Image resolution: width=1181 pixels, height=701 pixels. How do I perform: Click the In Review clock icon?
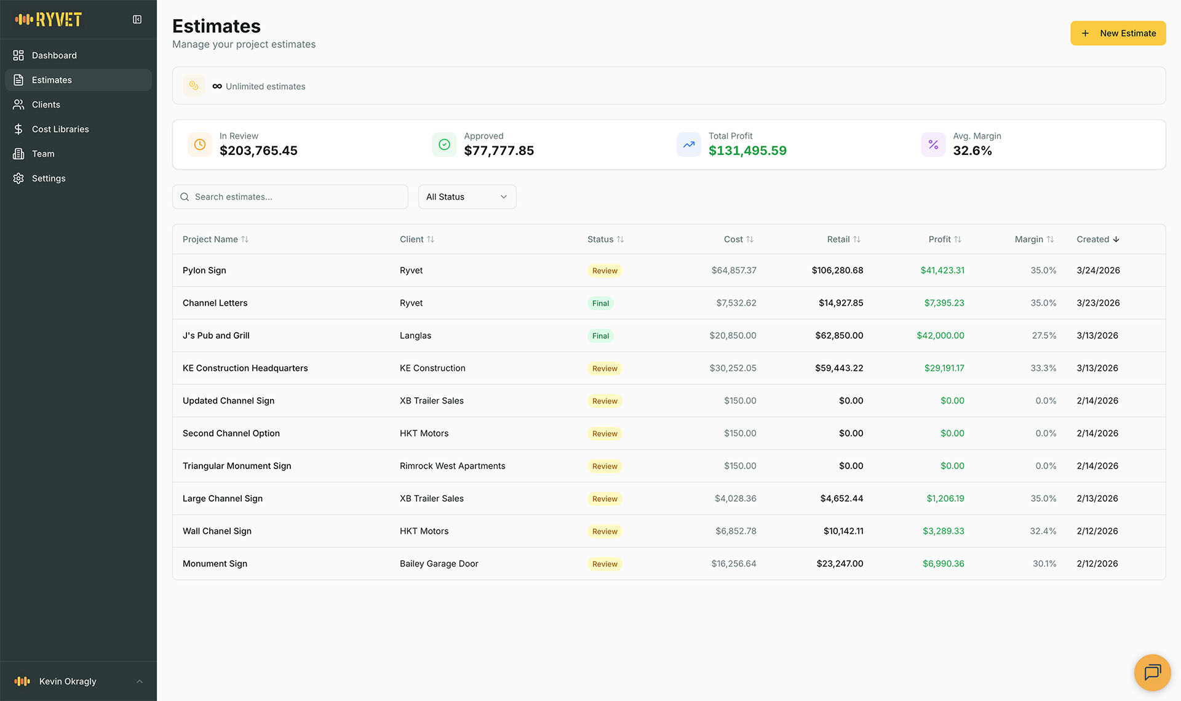pyautogui.click(x=200, y=145)
